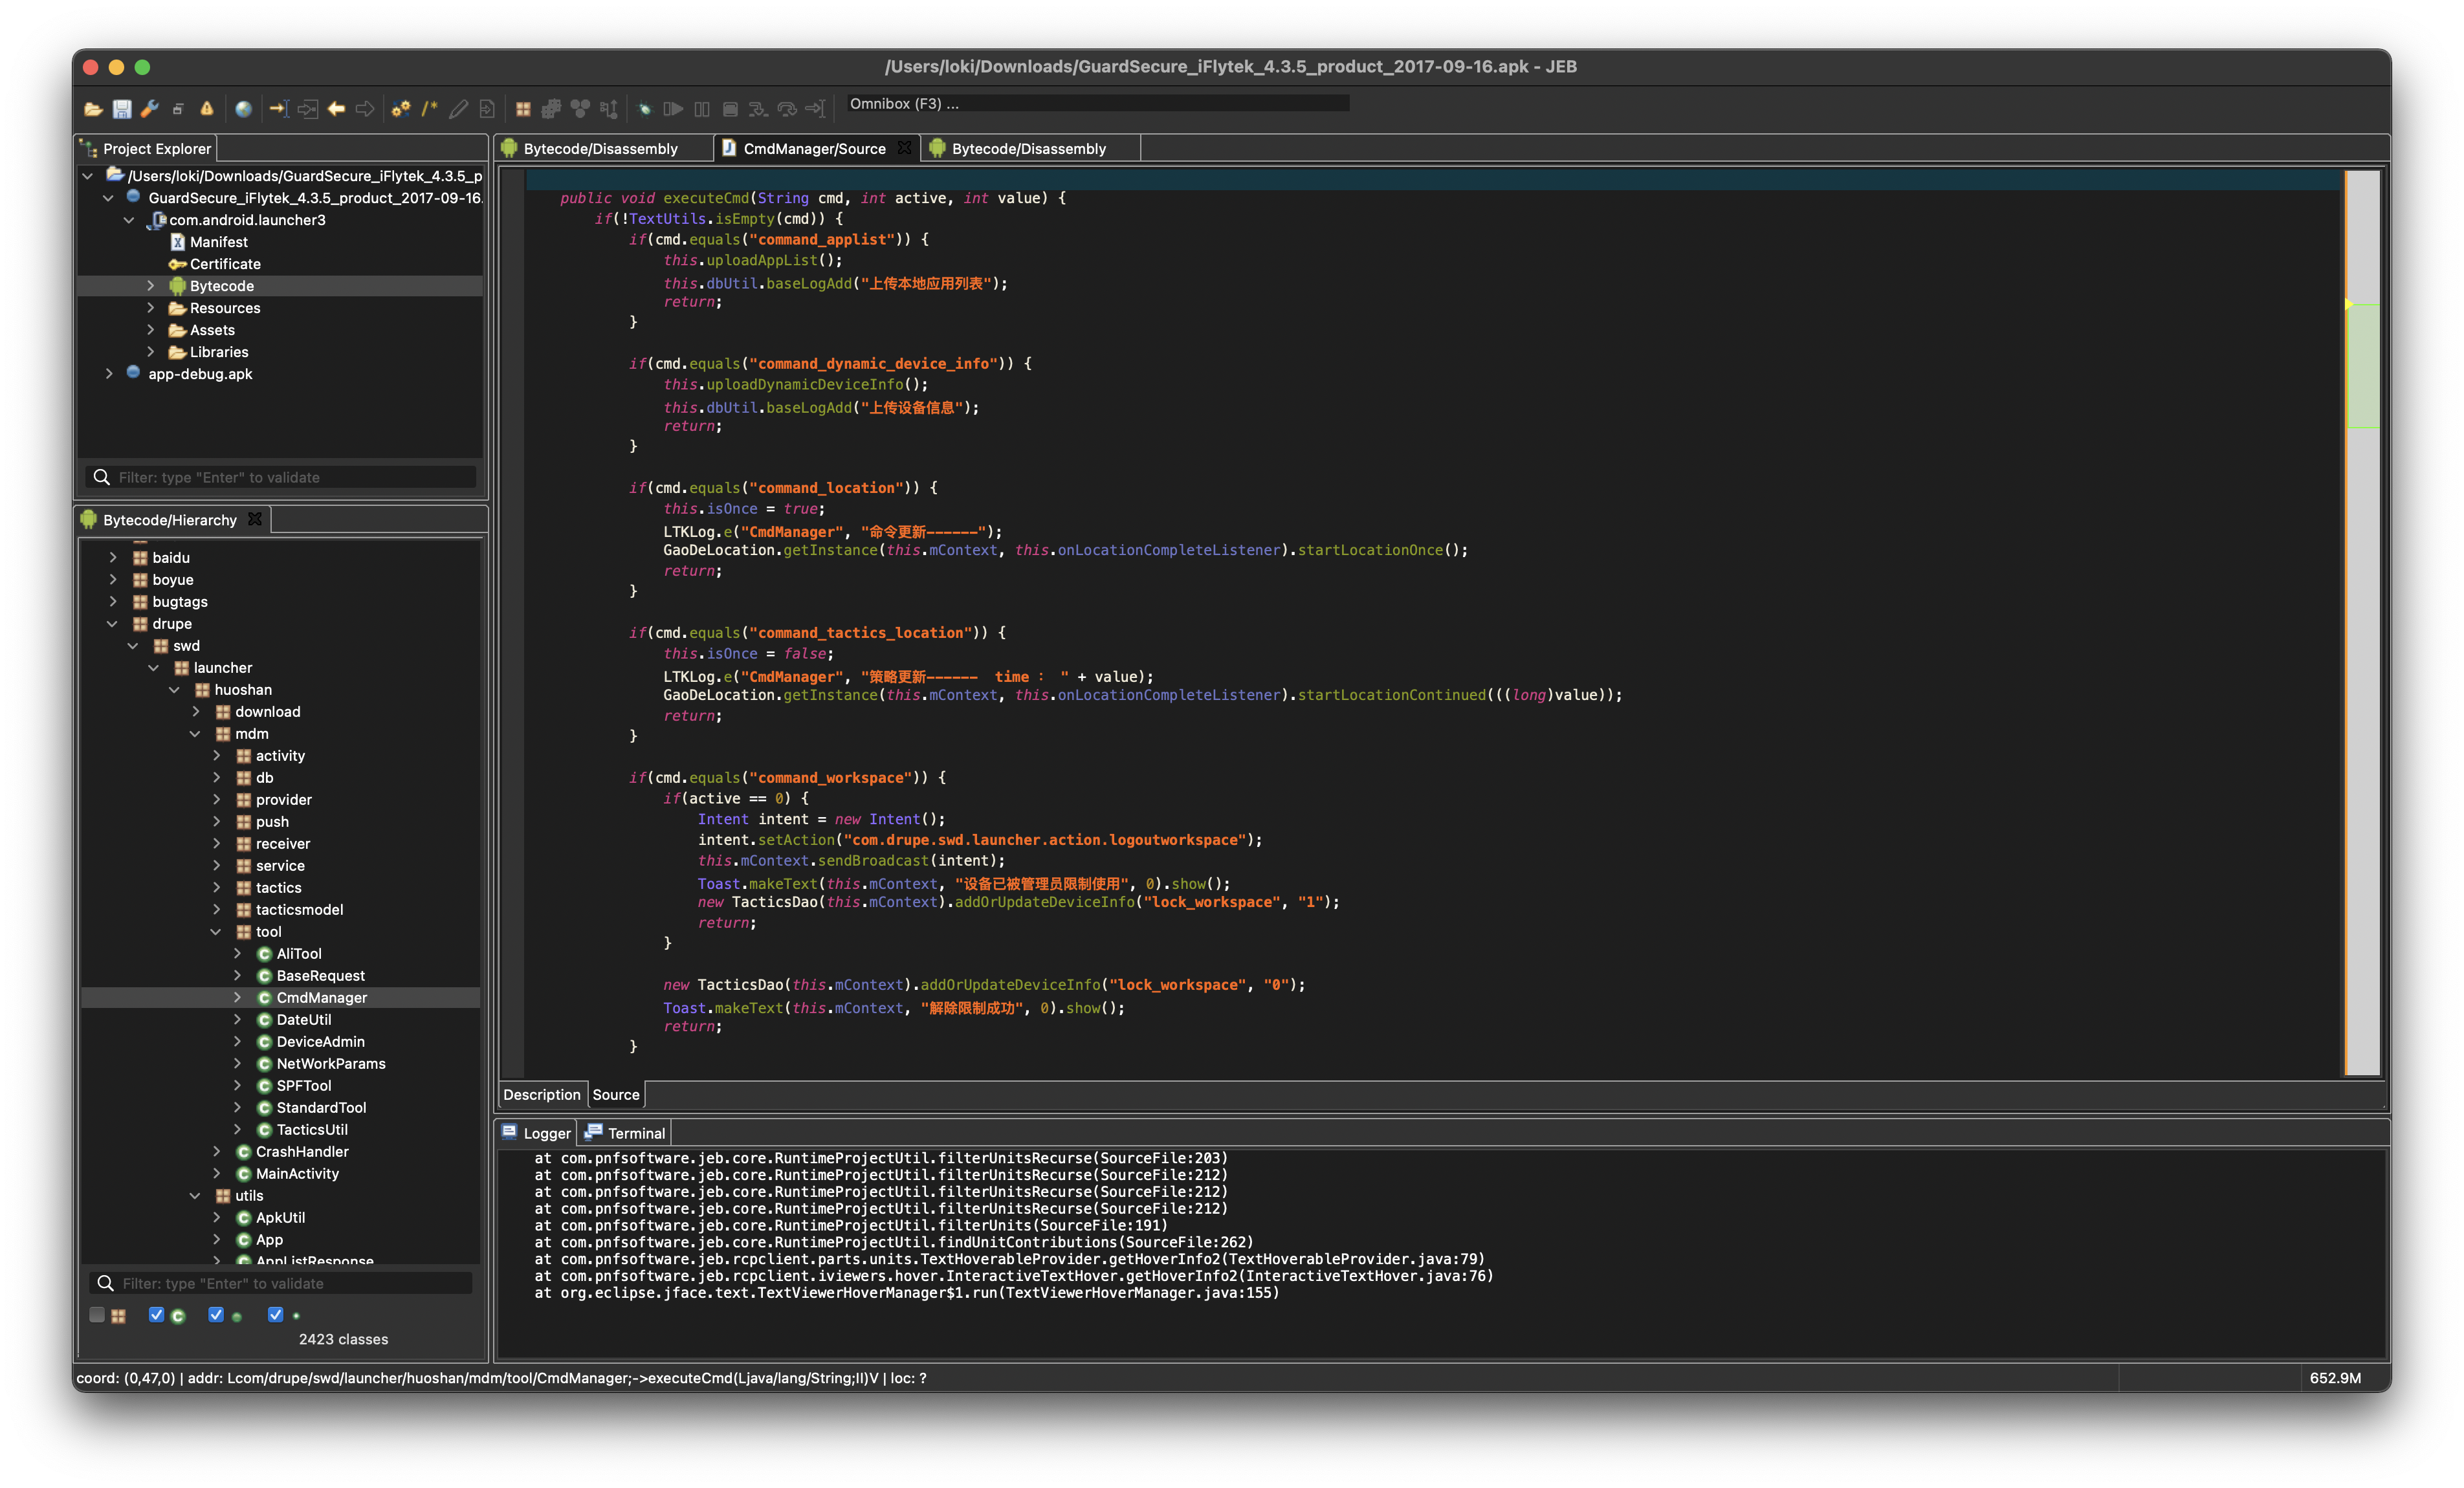
Task: Toggle the classes filter checkbox
Action: pos(156,1315)
